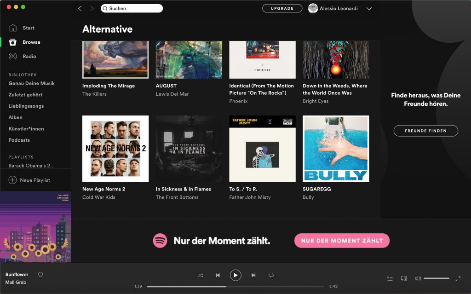Open the SUGAREGG album cover by Bully

336,149
